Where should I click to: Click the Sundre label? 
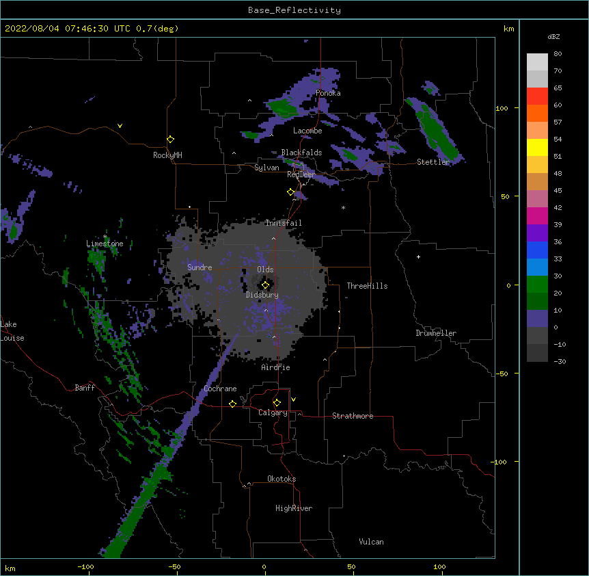[200, 267]
